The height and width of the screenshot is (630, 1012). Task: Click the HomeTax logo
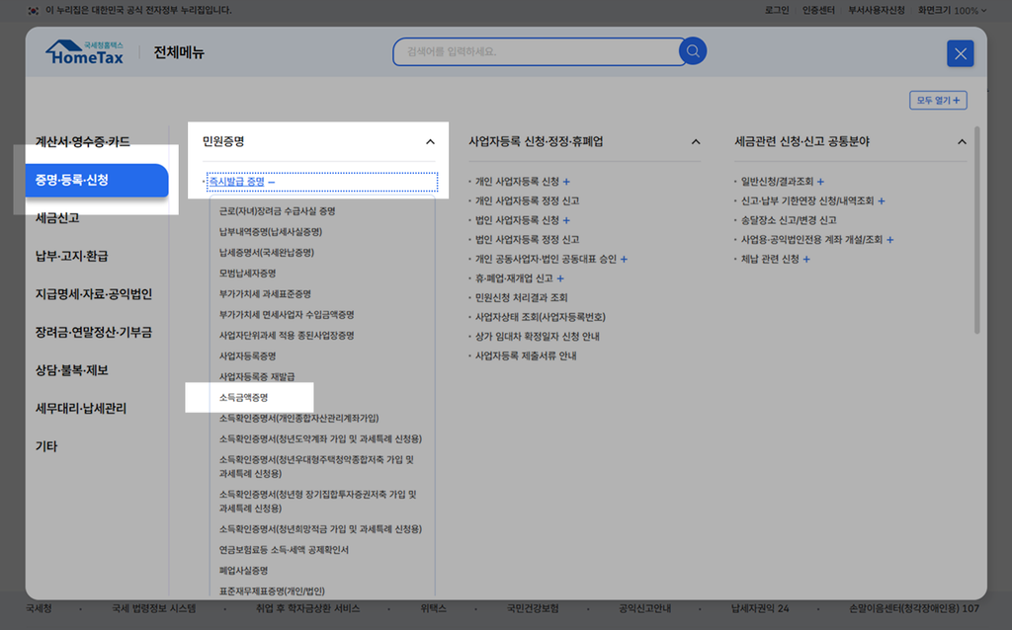(x=85, y=52)
